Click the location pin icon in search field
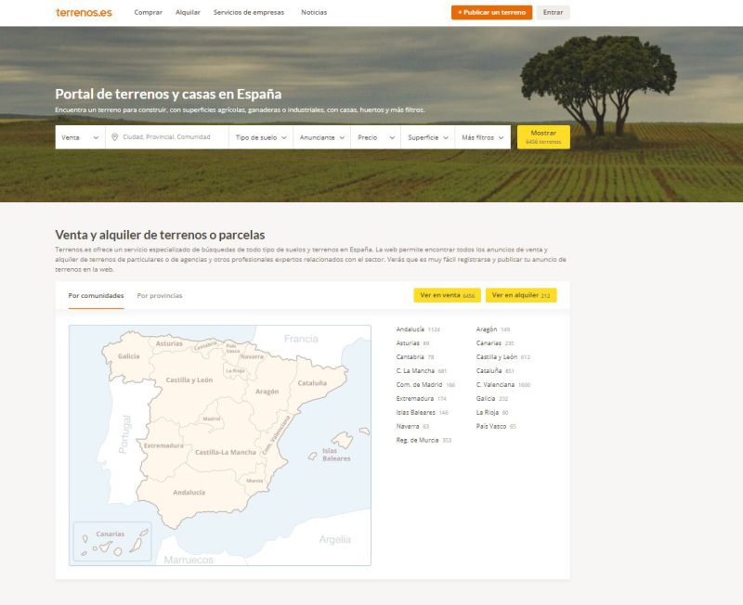The width and height of the screenshot is (743, 605). tap(114, 137)
